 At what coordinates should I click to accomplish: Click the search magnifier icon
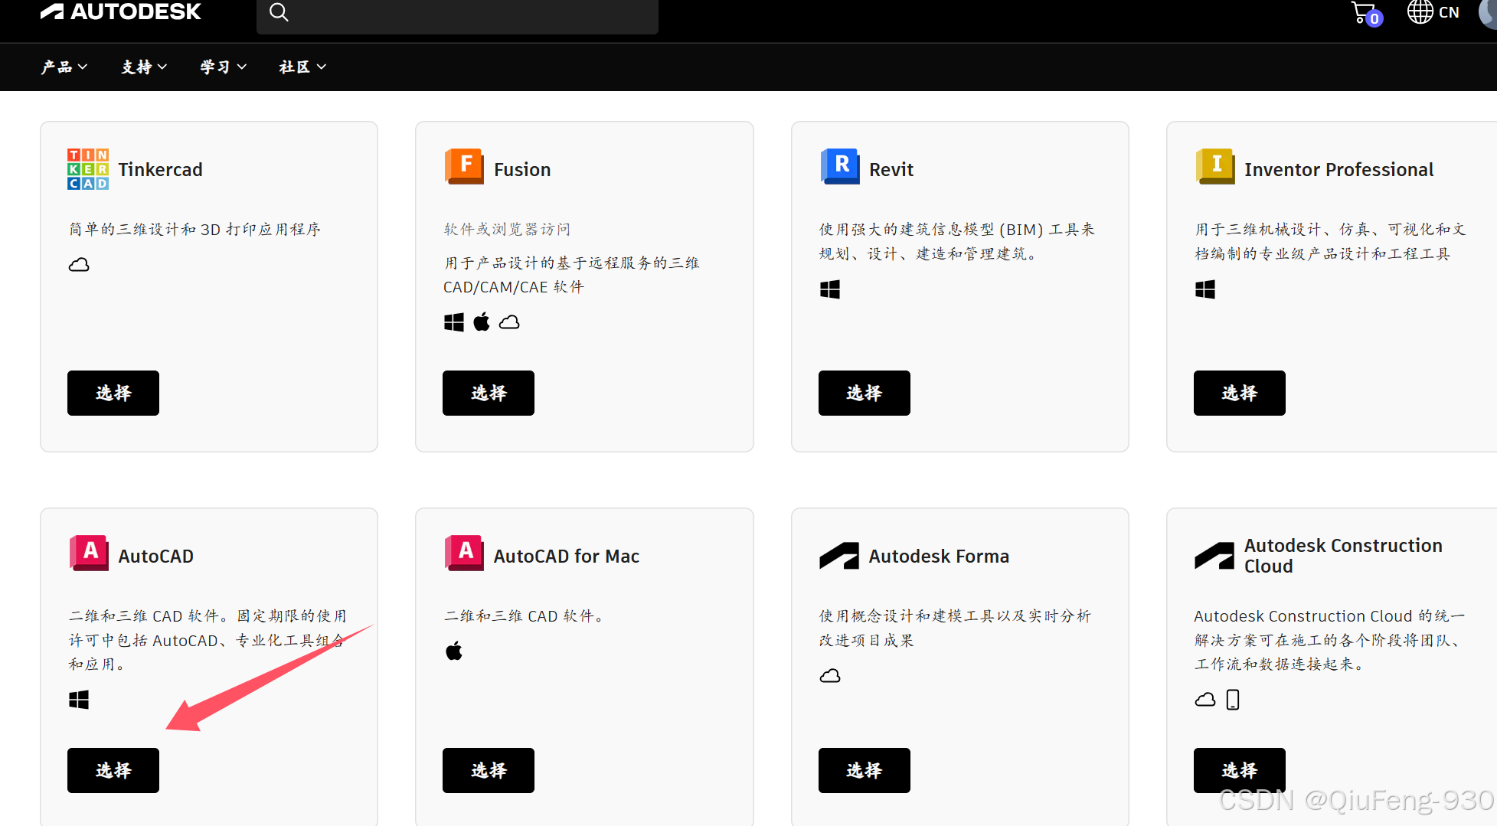279,12
